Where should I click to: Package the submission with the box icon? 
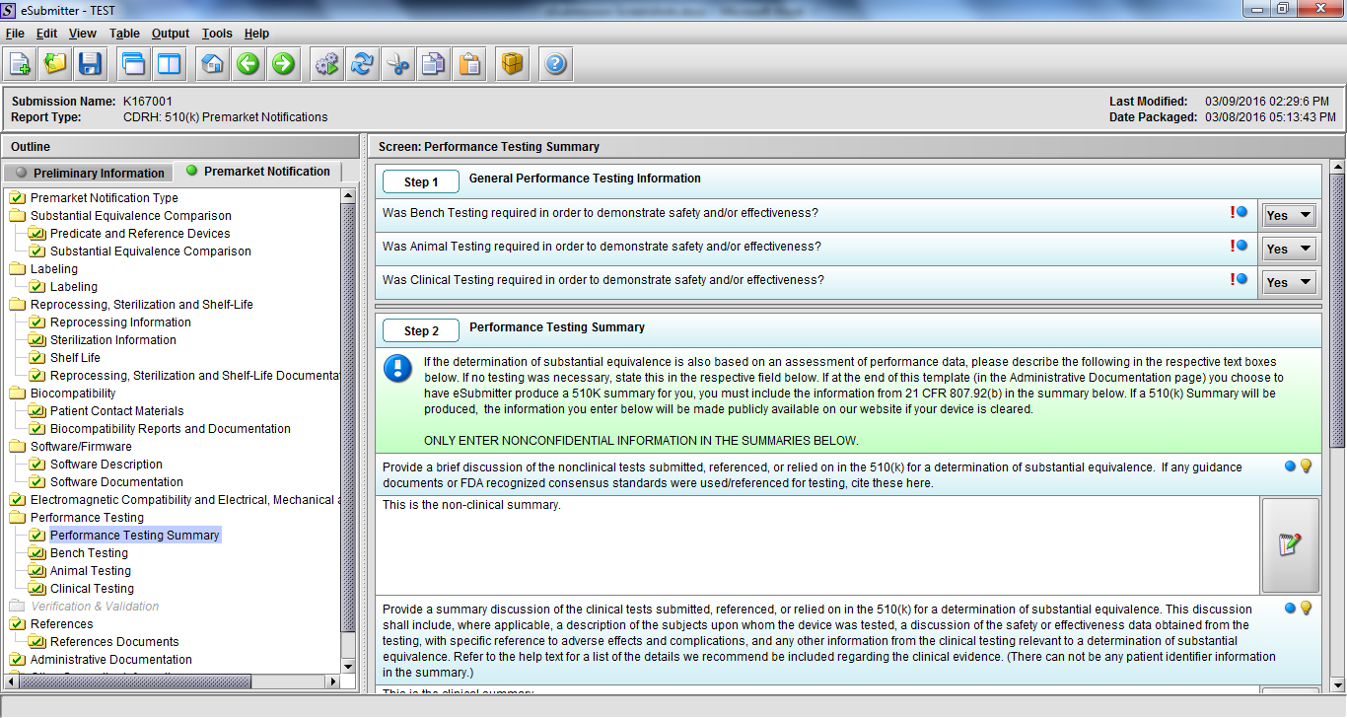[512, 64]
